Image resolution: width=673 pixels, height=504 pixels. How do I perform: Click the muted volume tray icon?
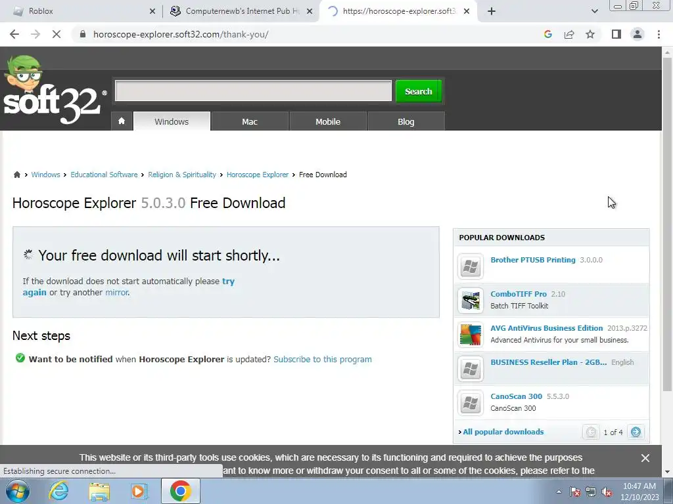point(607,492)
